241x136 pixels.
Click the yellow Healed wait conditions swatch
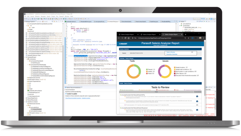coord(175,70)
